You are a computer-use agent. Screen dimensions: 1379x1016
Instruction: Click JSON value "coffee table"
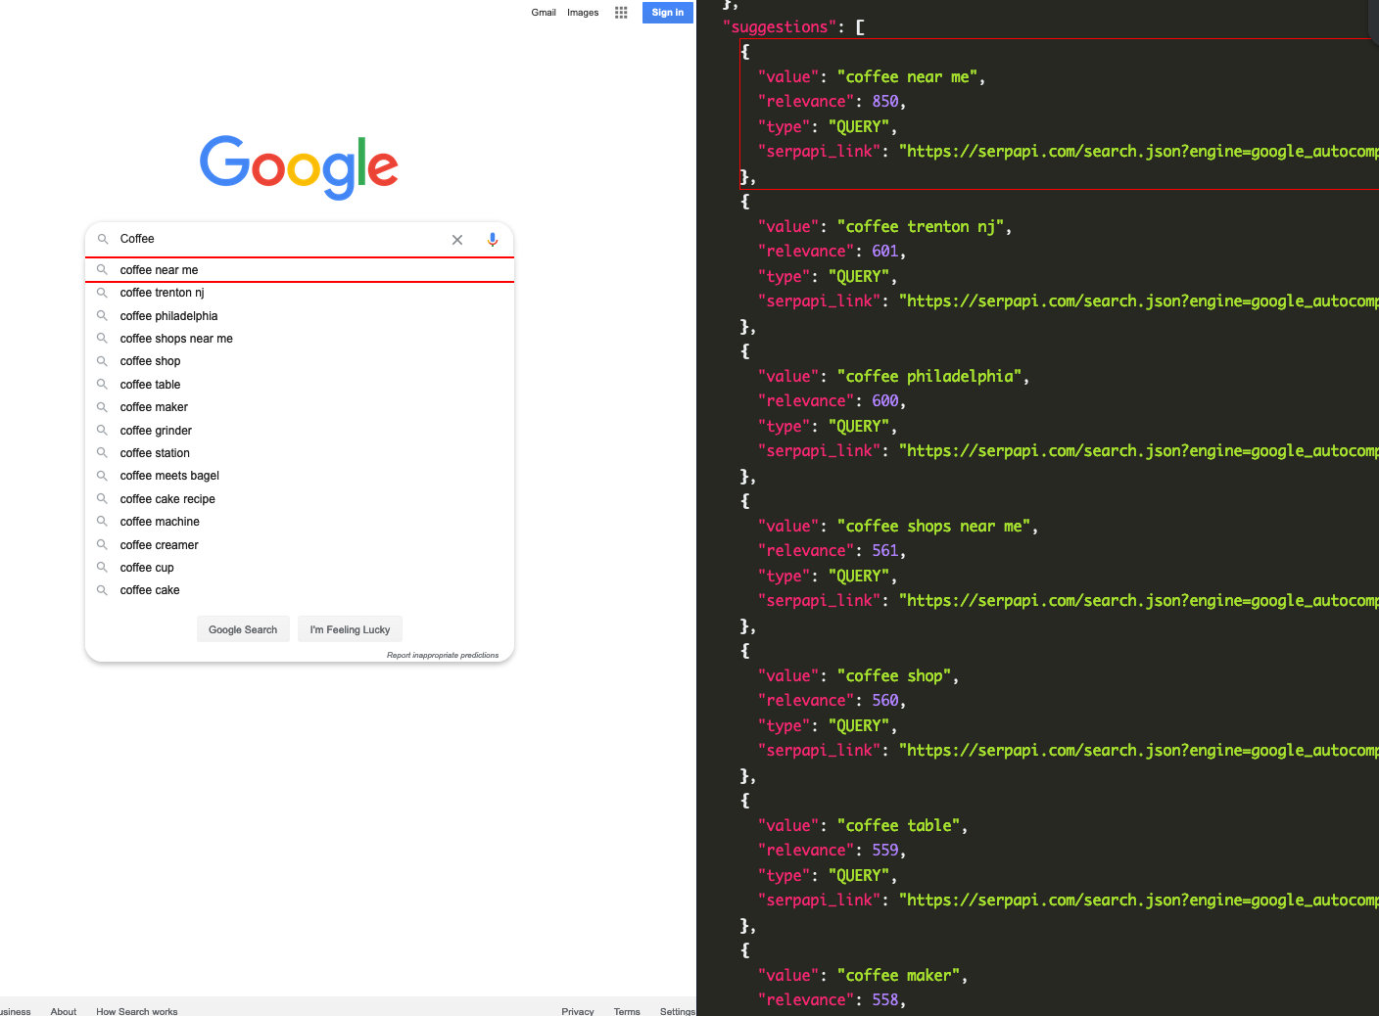pyautogui.click(x=898, y=826)
